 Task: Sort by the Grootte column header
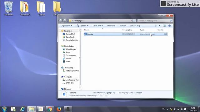pos(160,30)
